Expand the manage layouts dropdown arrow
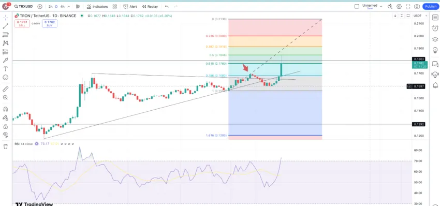The image size is (440, 206). (x=381, y=6)
